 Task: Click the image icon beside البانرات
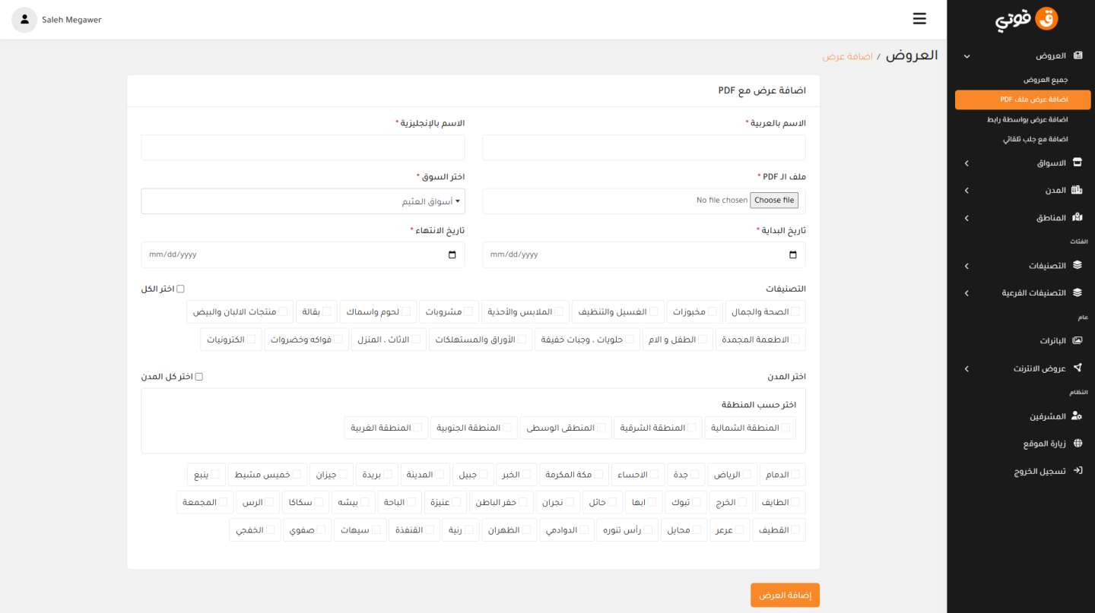coord(1077,340)
